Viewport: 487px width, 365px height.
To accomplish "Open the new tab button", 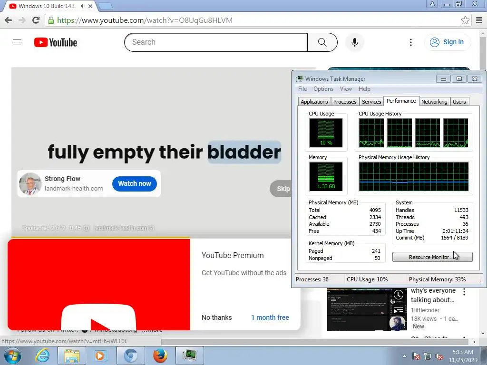I will (x=105, y=6).
